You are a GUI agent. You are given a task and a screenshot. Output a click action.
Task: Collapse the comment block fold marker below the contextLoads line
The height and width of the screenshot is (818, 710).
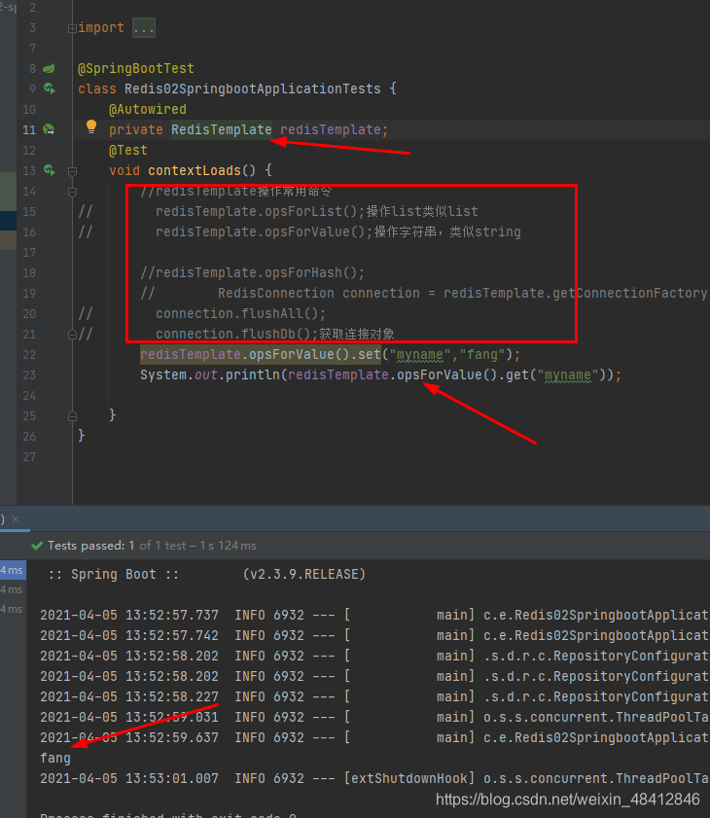click(x=73, y=192)
